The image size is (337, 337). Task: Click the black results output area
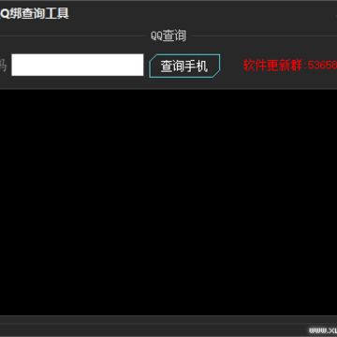[168, 202]
